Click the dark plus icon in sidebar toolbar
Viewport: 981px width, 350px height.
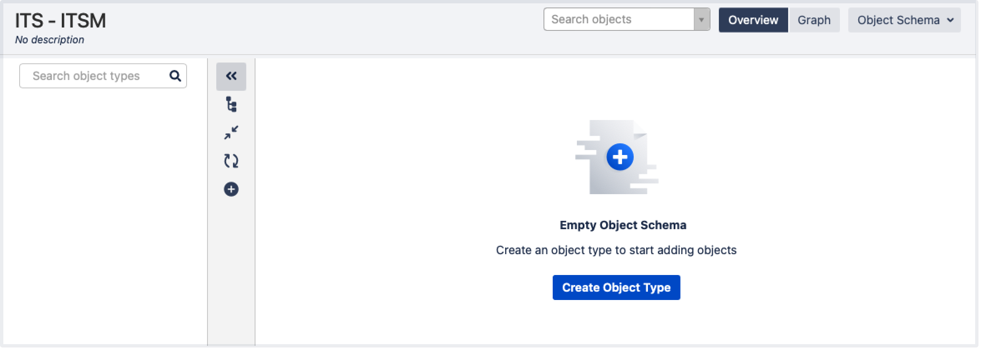coord(231,190)
